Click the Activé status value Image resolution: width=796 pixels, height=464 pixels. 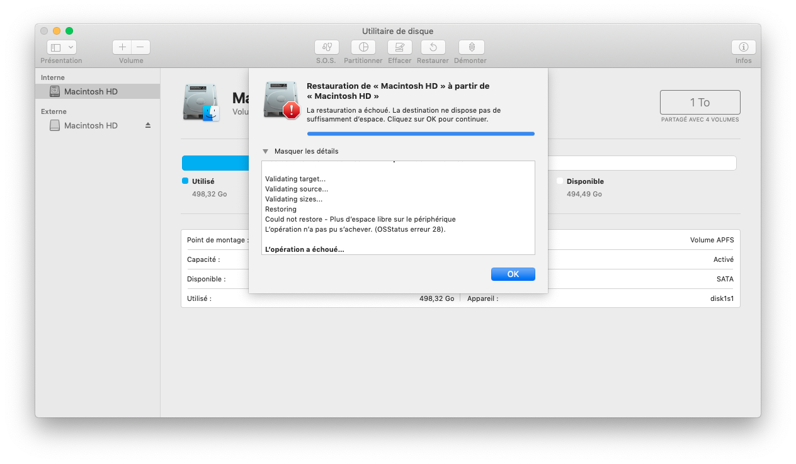(724, 259)
